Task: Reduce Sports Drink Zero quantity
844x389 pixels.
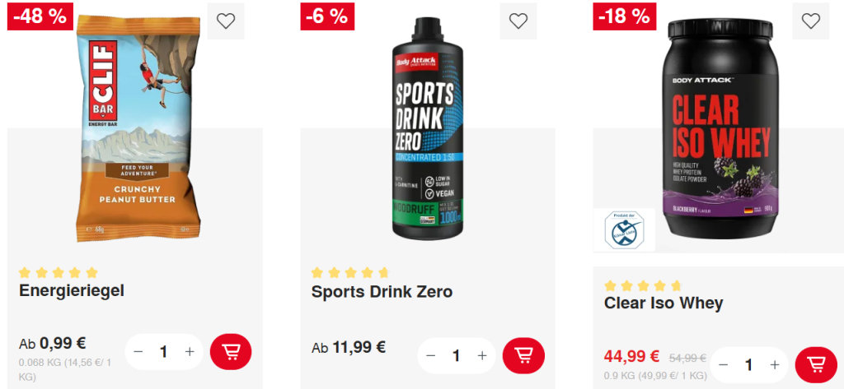Action: click(x=430, y=356)
